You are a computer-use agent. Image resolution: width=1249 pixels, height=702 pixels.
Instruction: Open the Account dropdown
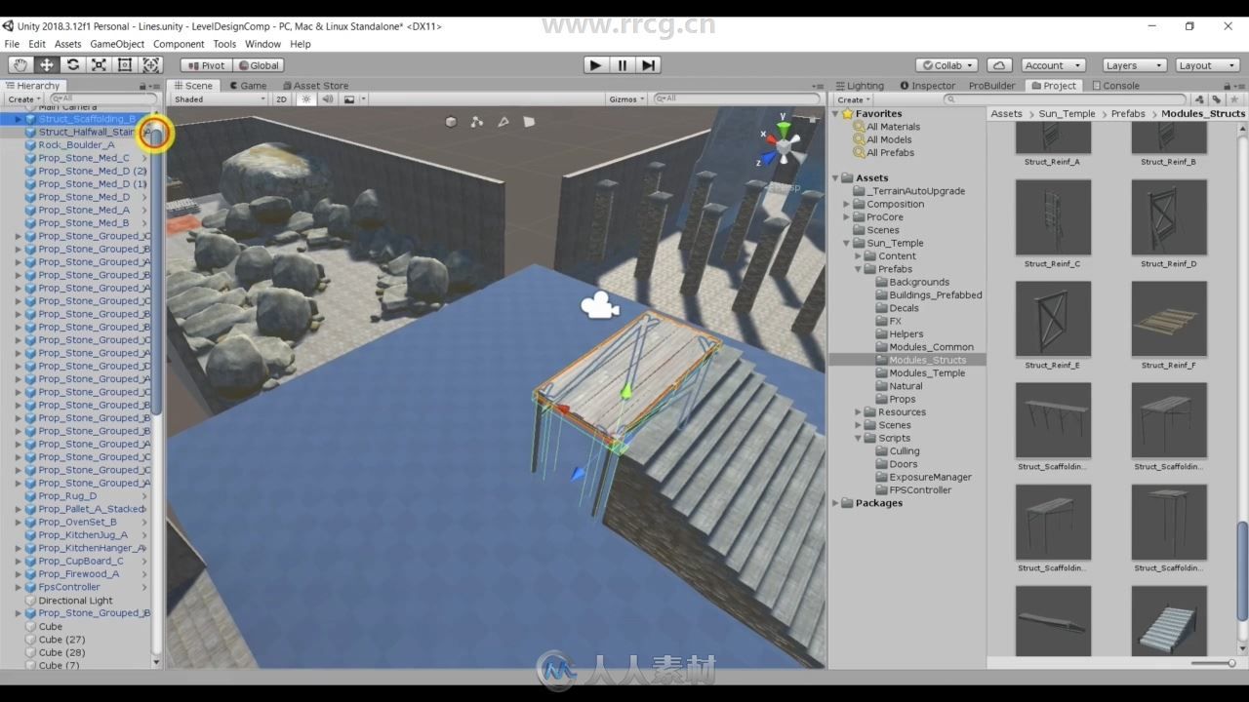coord(1053,65)
